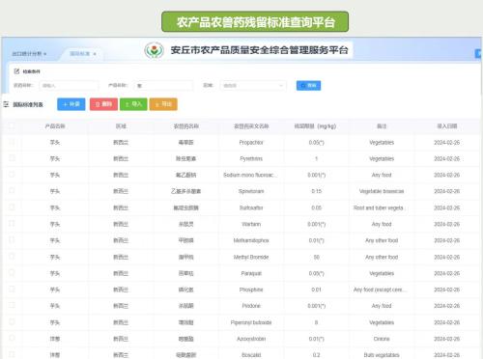Check the Azoxystrobin row checkbox

click(12, 338)
